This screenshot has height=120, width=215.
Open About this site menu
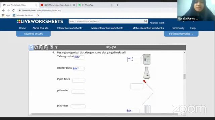tap(40, 28)
